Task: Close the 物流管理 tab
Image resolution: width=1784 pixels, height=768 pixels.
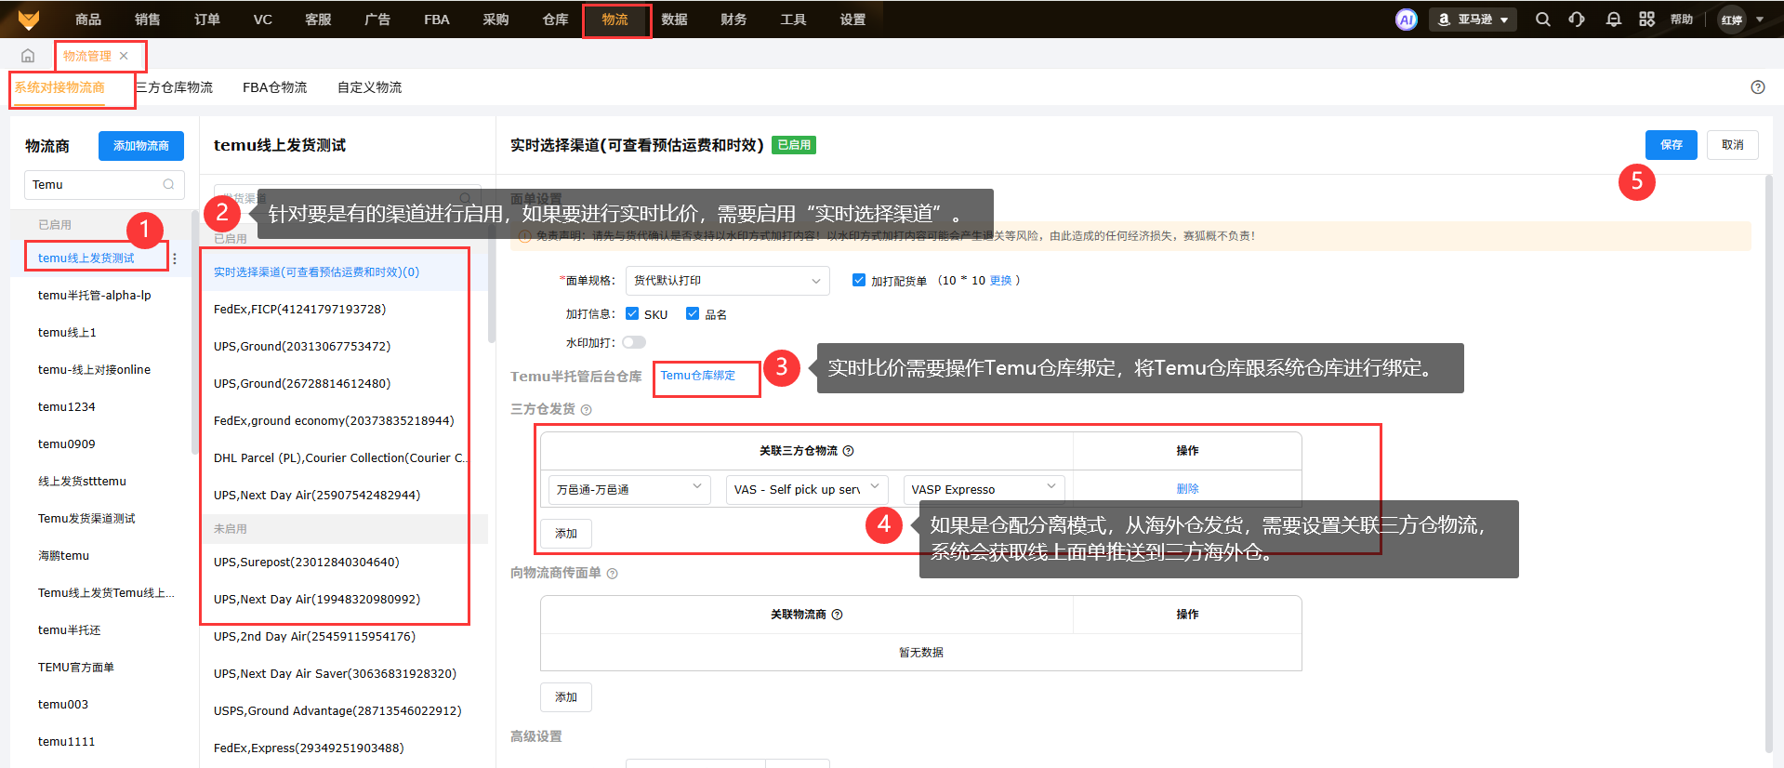Action: click(124, 56)
